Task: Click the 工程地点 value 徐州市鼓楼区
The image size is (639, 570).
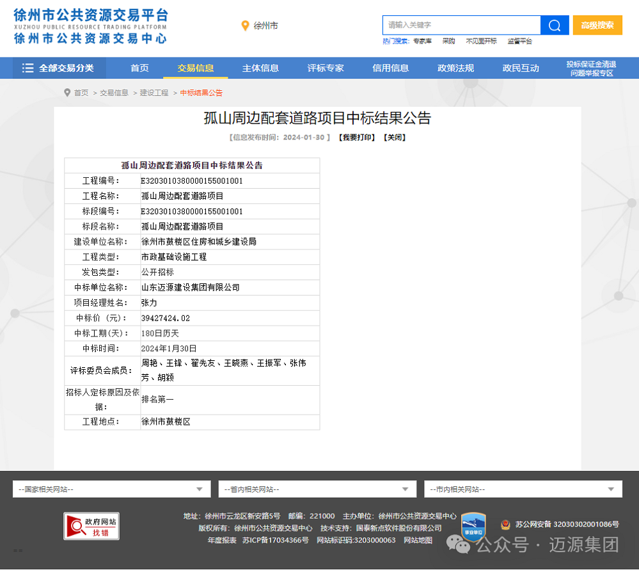Action: 166,422
